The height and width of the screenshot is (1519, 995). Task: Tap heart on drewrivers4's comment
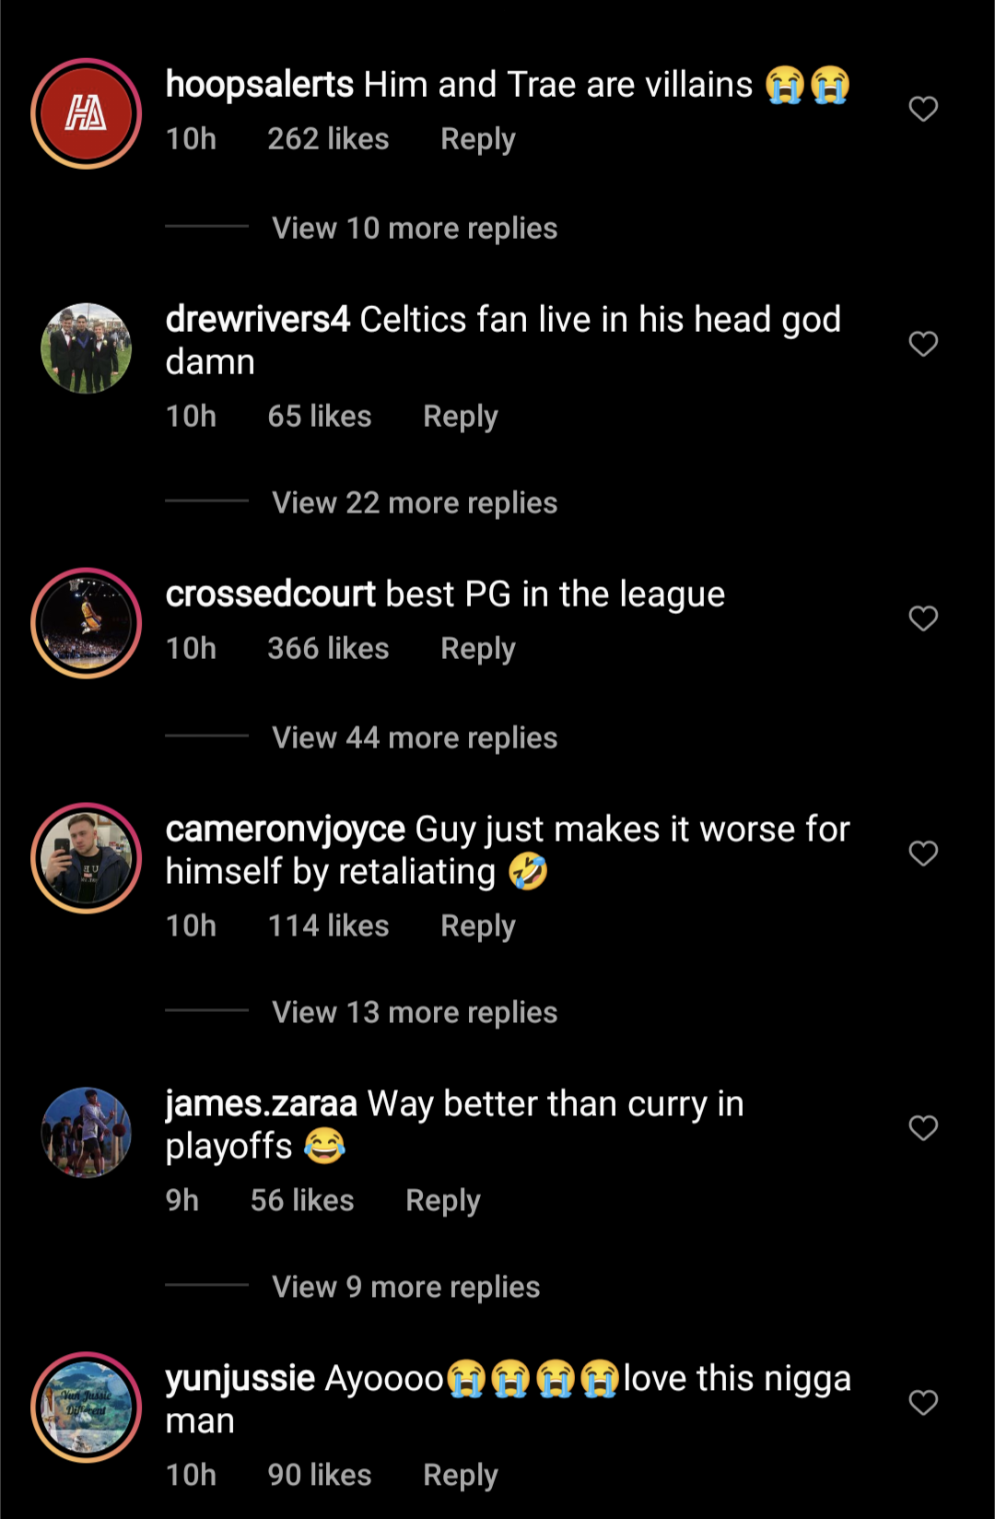[x=923, y=344]
